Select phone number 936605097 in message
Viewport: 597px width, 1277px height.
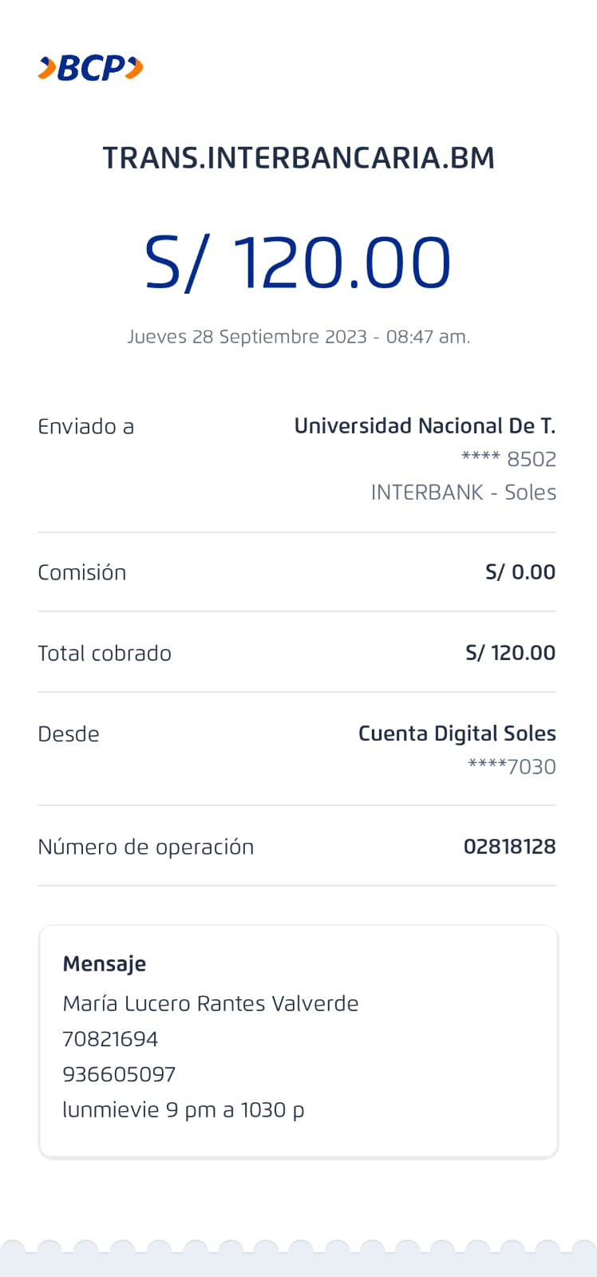point(119,1074)
